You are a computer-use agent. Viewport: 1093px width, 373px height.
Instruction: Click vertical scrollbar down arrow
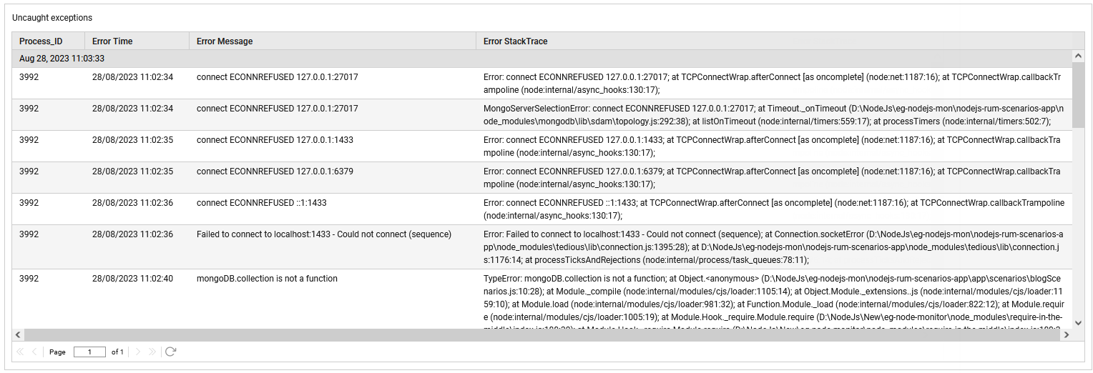(x=1079, y=323)
